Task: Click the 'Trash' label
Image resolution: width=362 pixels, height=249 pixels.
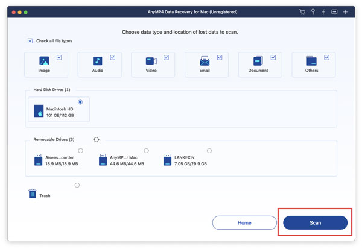Action: coord(45,196)
